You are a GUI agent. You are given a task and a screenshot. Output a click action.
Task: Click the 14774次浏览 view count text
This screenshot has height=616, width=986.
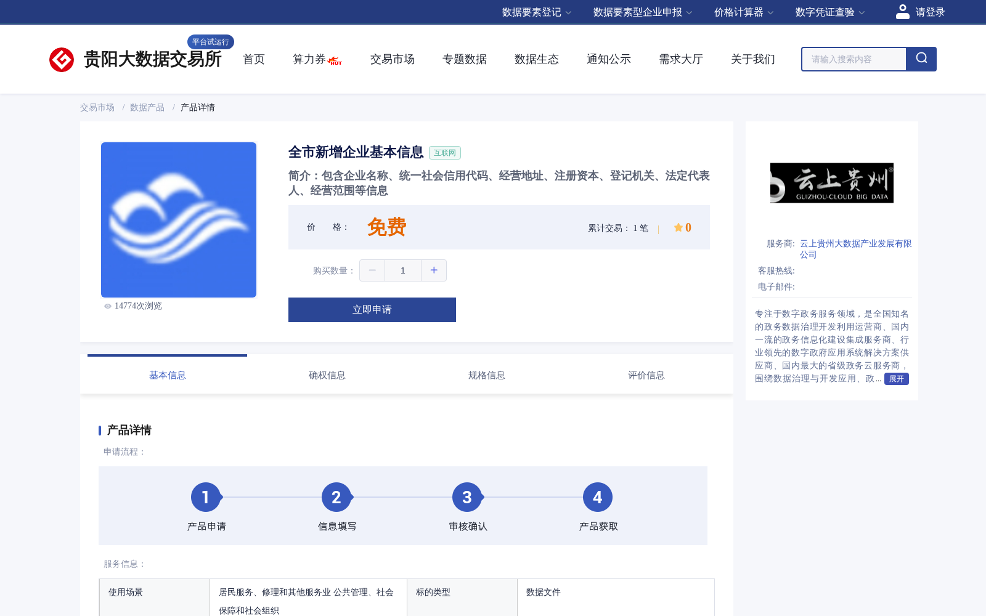click(138, 306)
